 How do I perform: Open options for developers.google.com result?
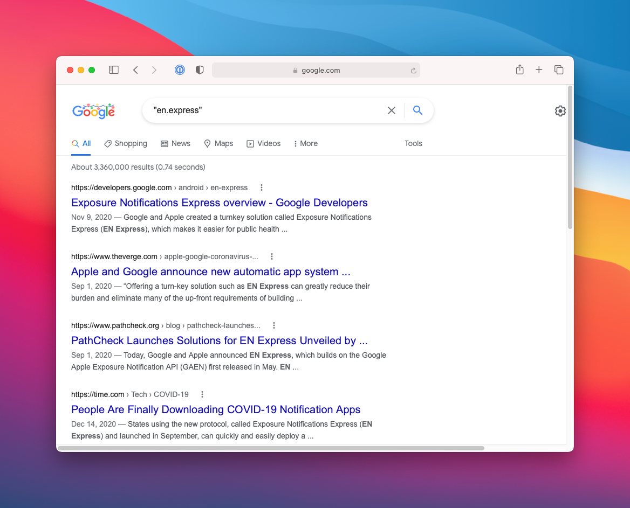tap(262, 187)
